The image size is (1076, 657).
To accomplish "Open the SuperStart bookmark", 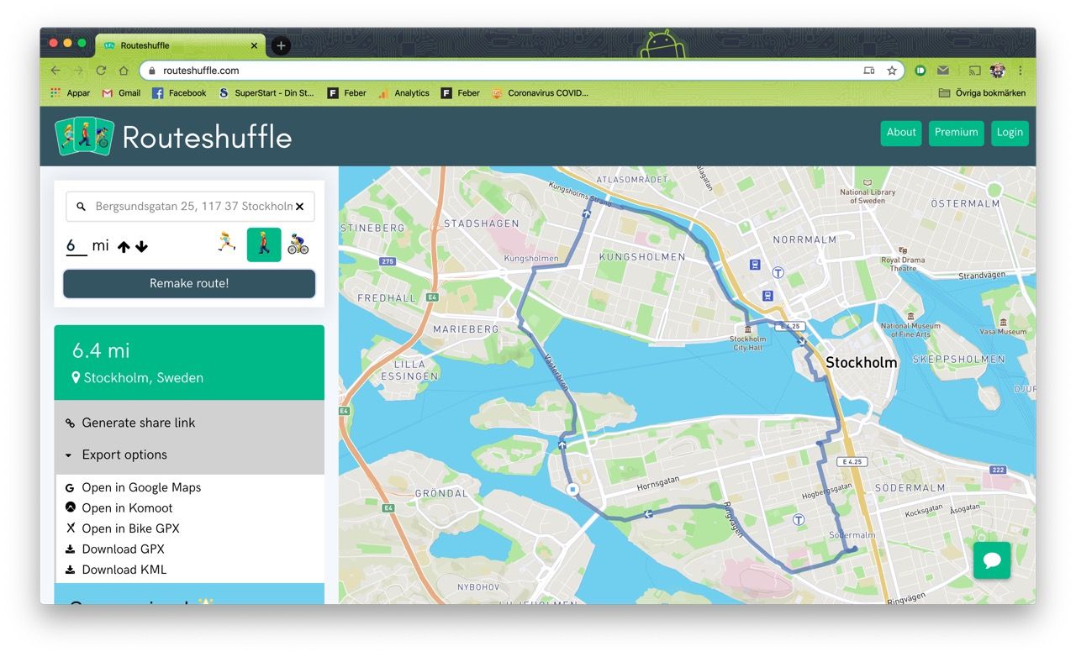I will point(266,93).
